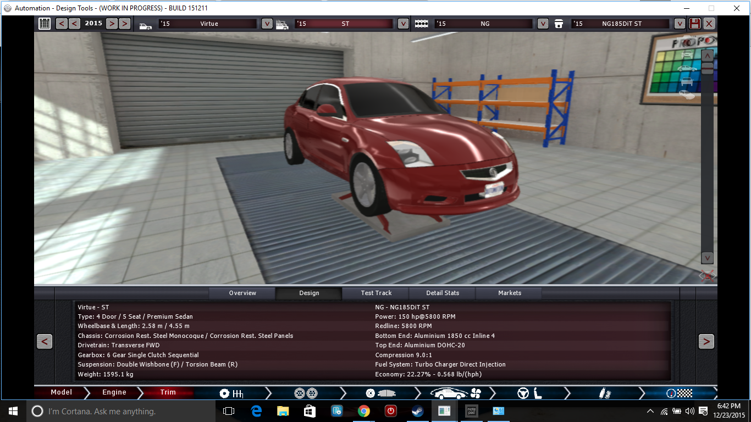Click the Gearbox: 6 Gear Single Clutch Sequential line
The image size is (751, 422).
tap(138, 355)
